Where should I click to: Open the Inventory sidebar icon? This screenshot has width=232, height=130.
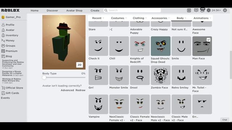(x=3, y=35)
